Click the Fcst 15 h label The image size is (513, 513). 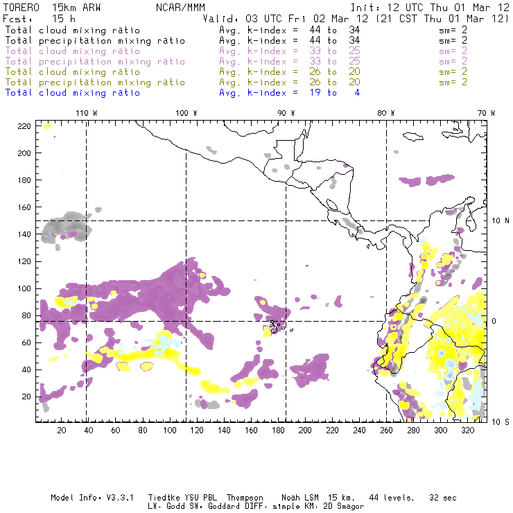pyautogui.click(x=40, y=19)
